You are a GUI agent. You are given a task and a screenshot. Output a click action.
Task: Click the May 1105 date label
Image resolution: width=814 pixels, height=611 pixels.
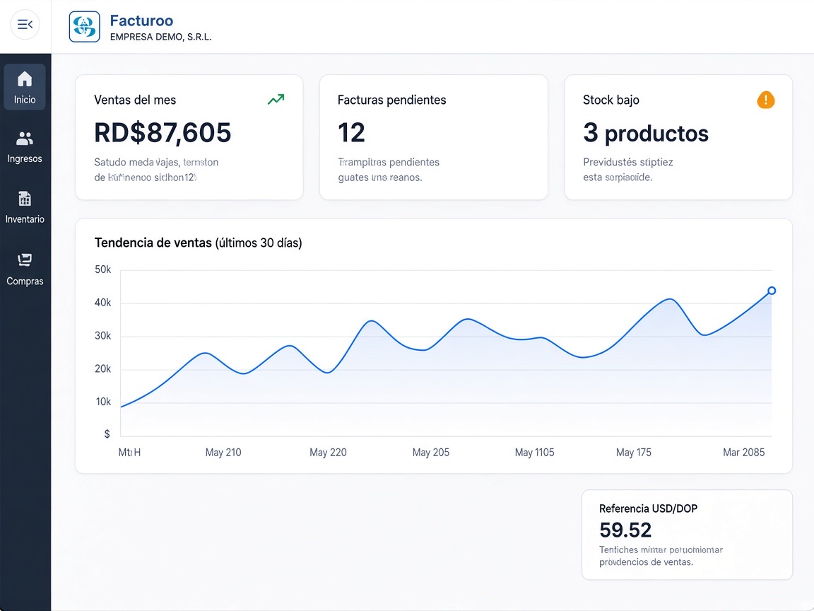pyautogui.click(x=535, y=452)
